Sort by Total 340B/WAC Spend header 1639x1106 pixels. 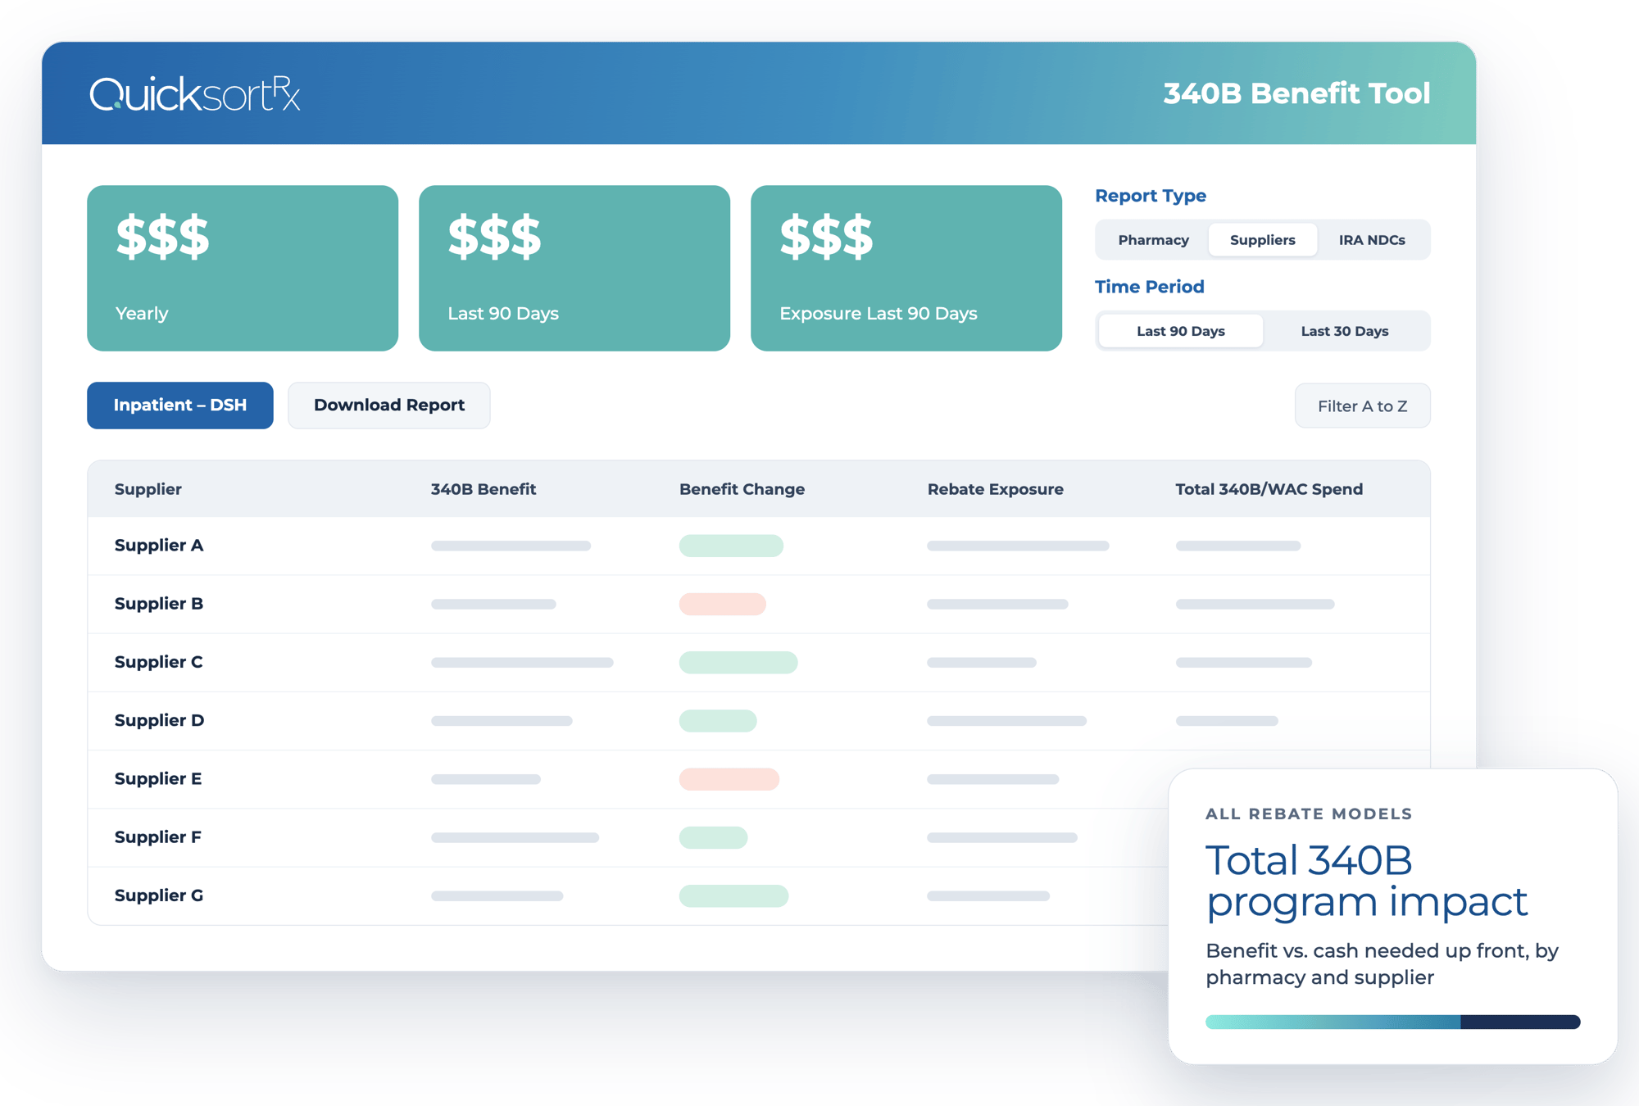pos(1269,489)
